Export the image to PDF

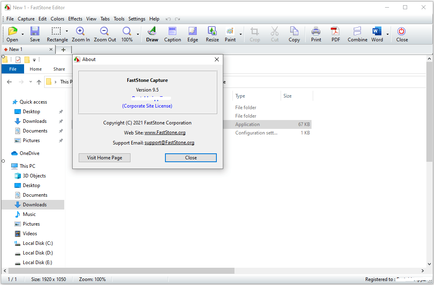336,34
